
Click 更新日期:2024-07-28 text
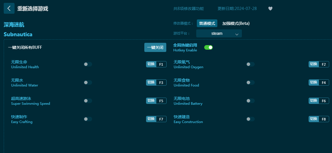[237, 9]
